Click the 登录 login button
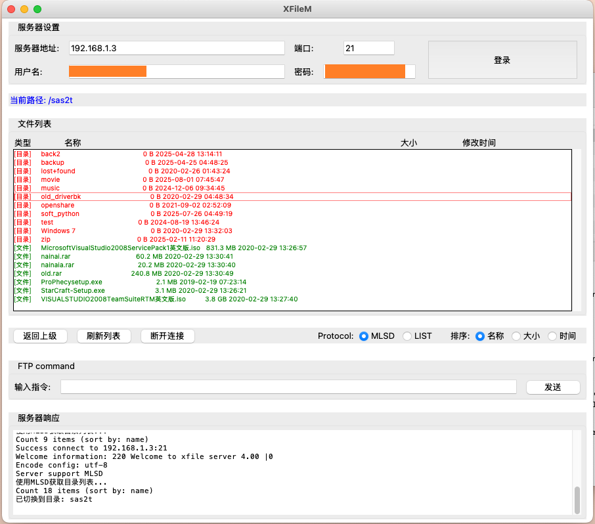 [502, 60]
